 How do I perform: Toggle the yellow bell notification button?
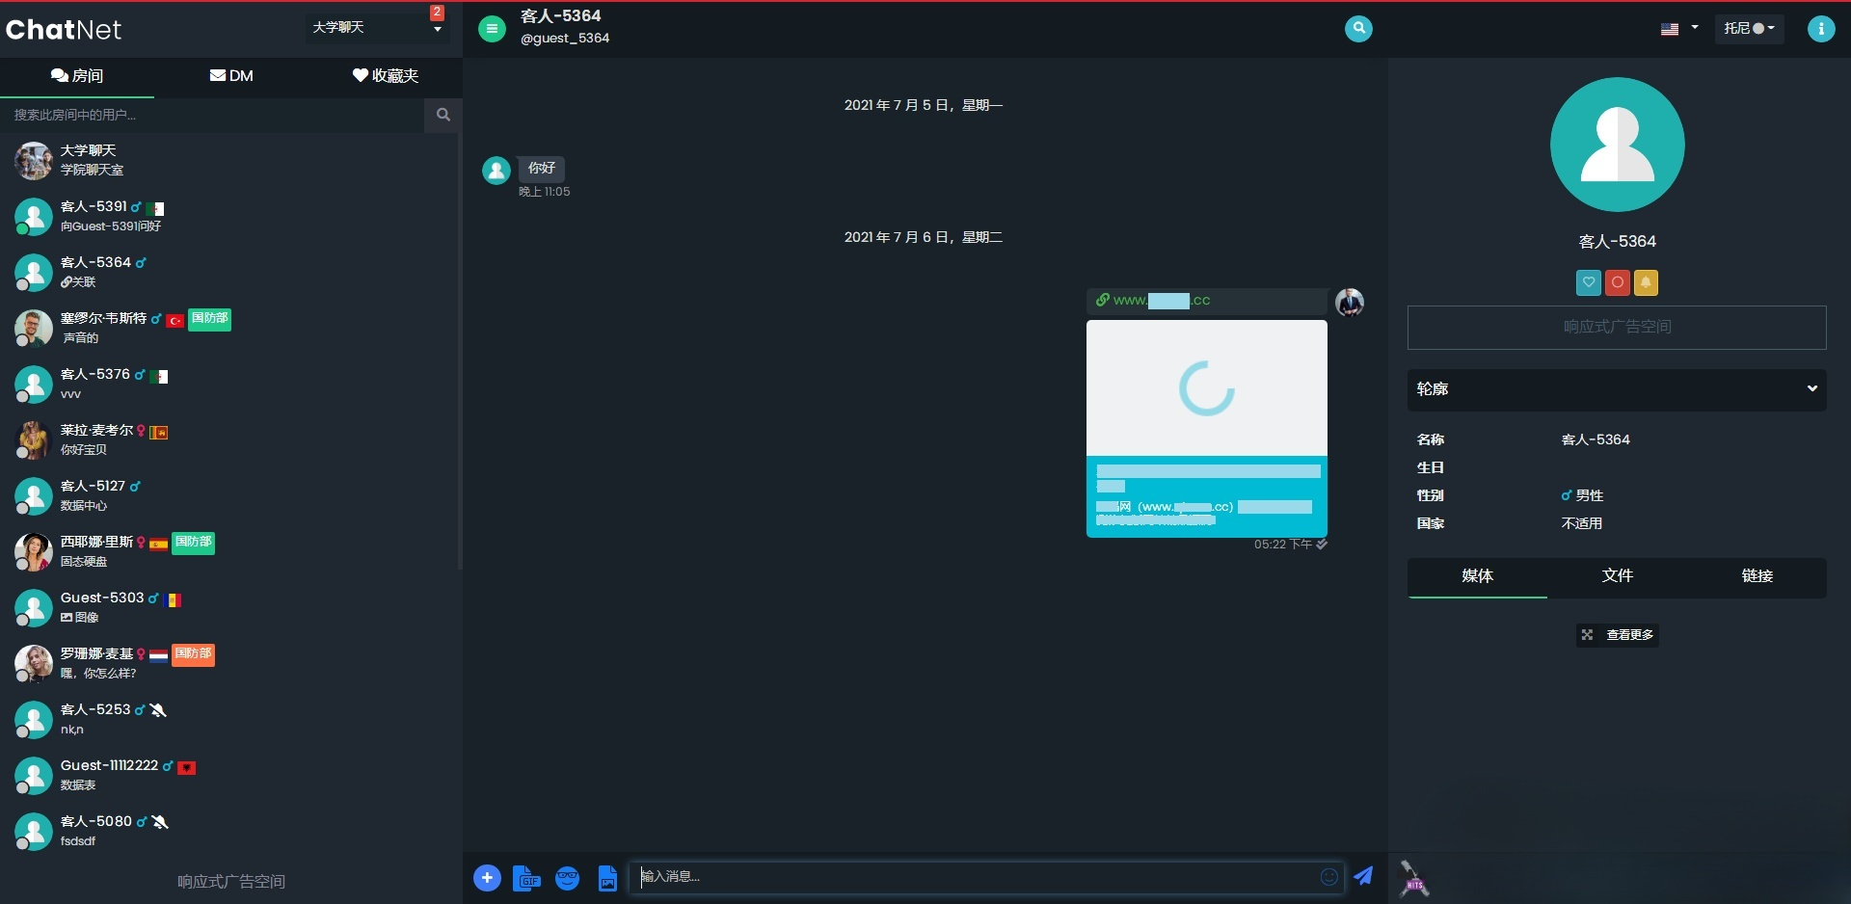click(x=1647, y=282)
